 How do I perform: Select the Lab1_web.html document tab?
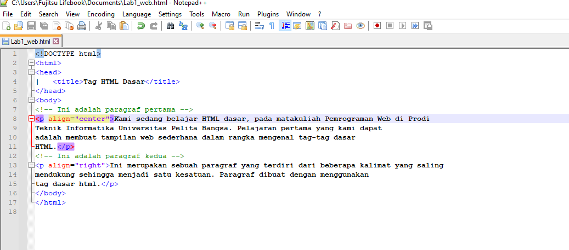(31, 41)
